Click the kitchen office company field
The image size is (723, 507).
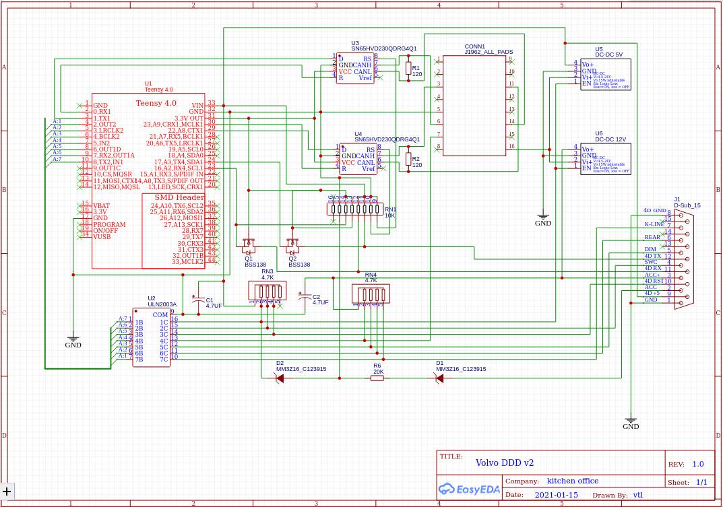point(572,481)
